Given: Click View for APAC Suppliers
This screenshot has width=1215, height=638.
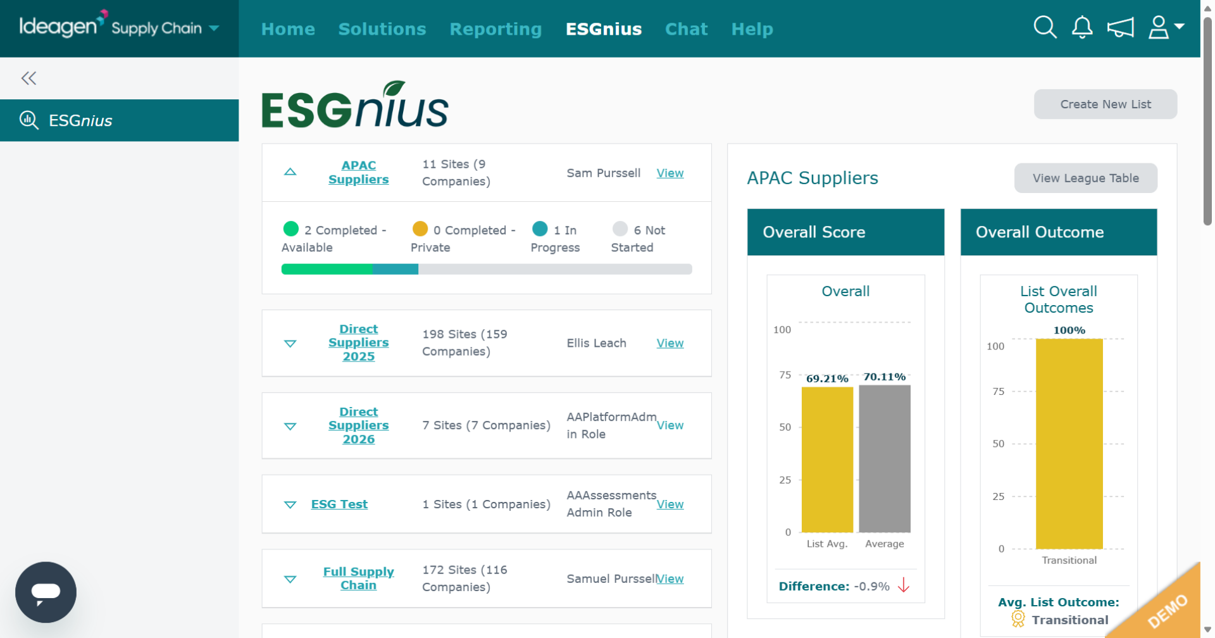Looking at the screenshot, I should point(670,173).
